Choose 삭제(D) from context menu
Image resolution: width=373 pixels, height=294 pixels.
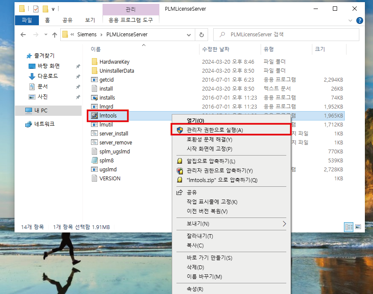(x=231, y=268)
